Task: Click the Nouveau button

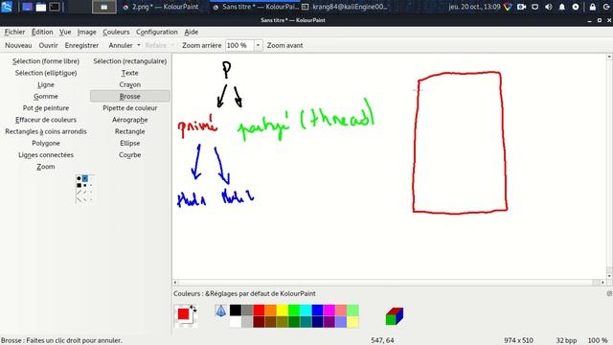Action: coord(18,45)
